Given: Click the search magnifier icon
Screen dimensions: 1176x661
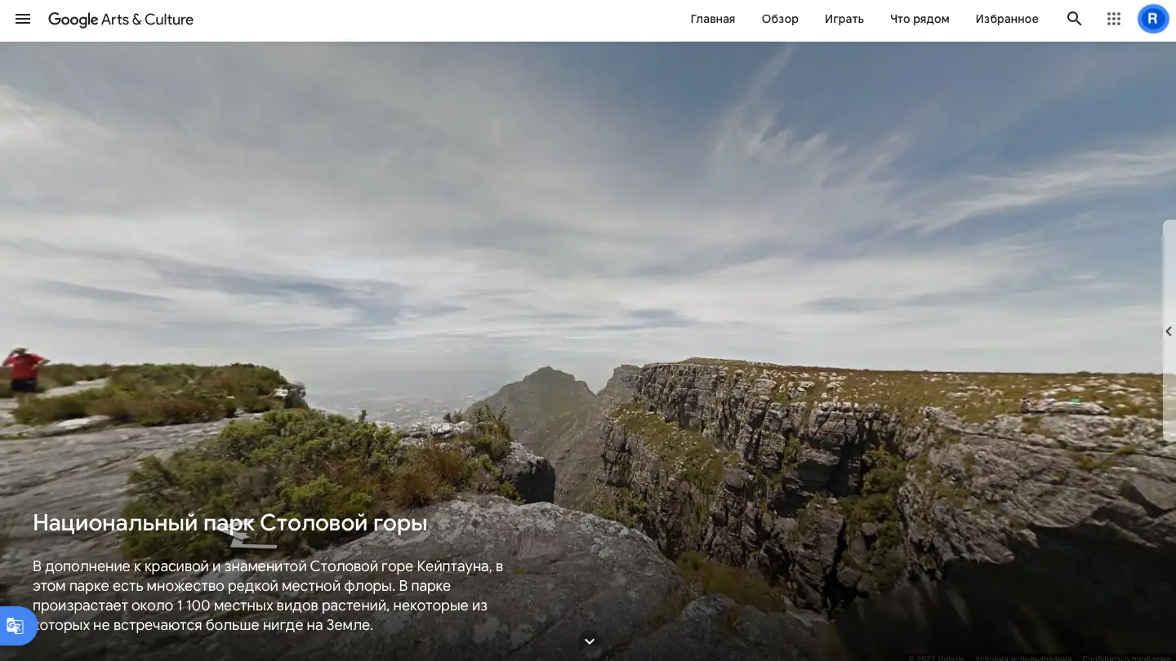Looking at the screenshot, I should (x=1074, y=19).
